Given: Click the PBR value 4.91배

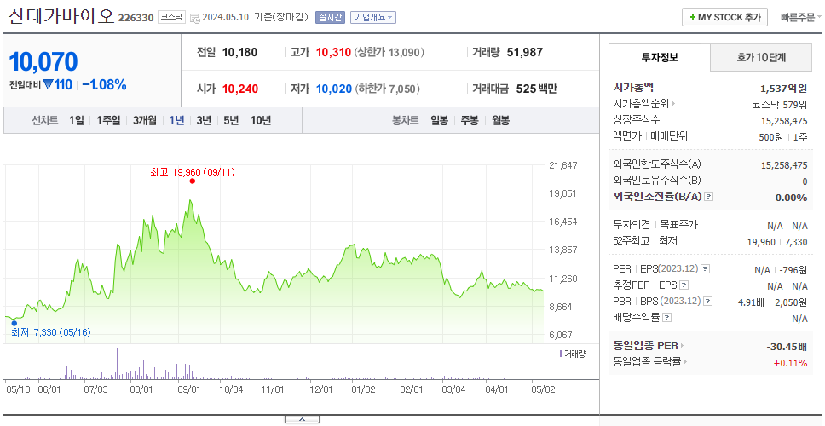Looking at the screenshot, I should (751, 302).
